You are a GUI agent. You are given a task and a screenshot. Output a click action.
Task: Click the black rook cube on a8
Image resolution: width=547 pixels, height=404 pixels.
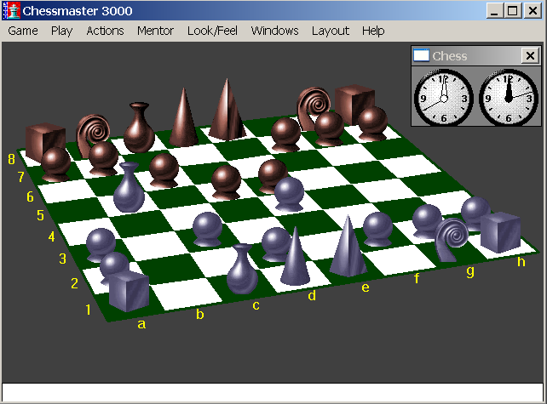click(45, 140)
